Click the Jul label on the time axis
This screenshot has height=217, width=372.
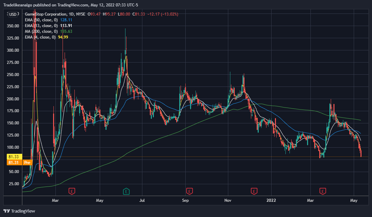tap(142, 200)
